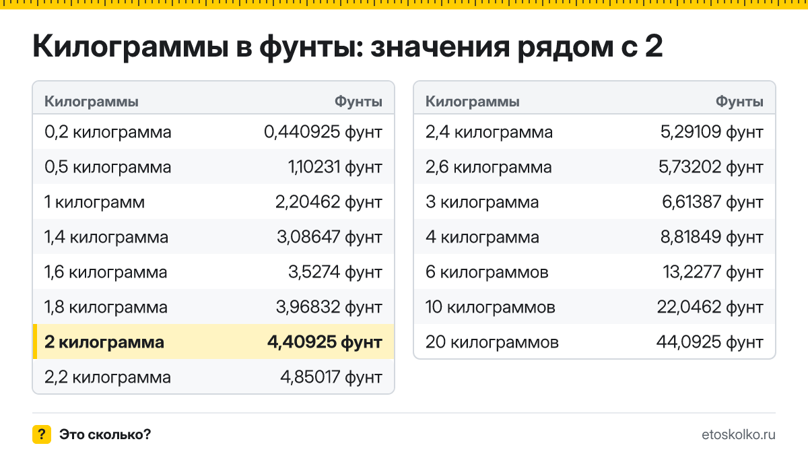
Task: Select the '44,0925 фунт' value
Action: [x=710, y=342]
